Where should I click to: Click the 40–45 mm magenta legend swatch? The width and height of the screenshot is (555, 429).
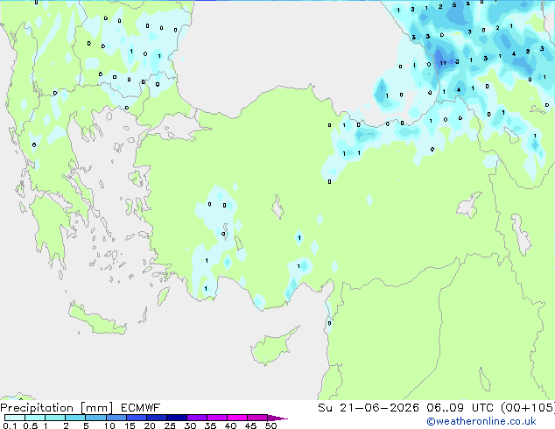point(237,418)
